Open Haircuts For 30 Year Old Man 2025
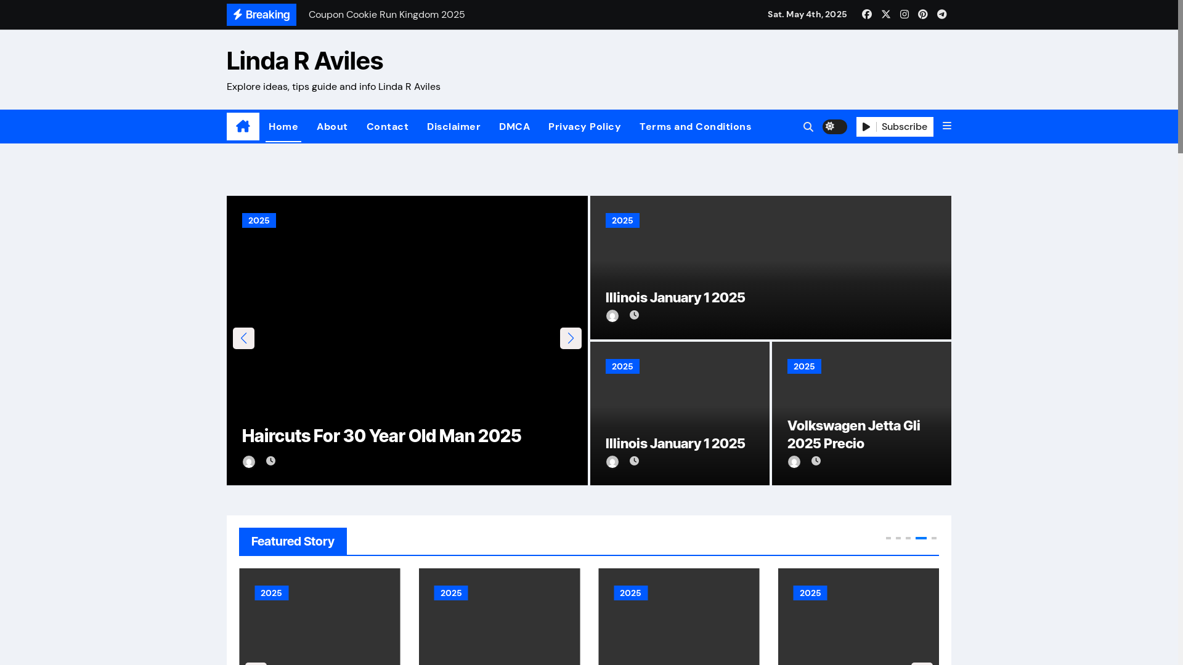The width and height of the screenshot is (1183, 665). [x=381, y=436]
